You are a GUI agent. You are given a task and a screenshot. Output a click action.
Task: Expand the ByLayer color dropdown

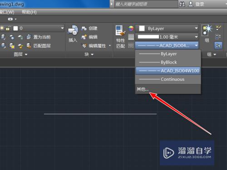tap(167, 29)
